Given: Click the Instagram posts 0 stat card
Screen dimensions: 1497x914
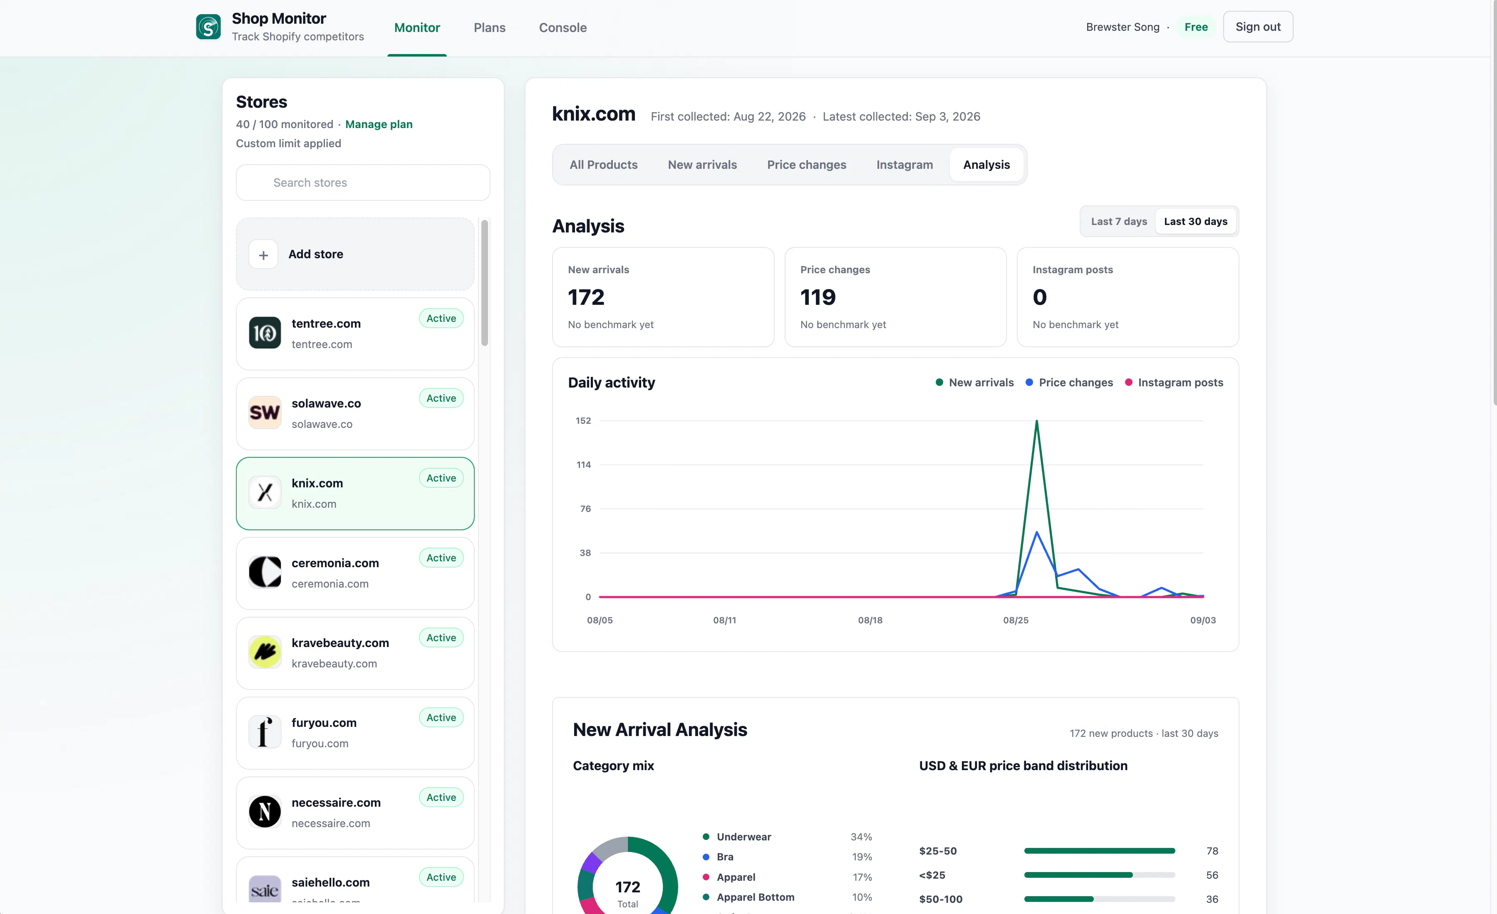Looking at the screenshot, I should tap(1128, 298).
